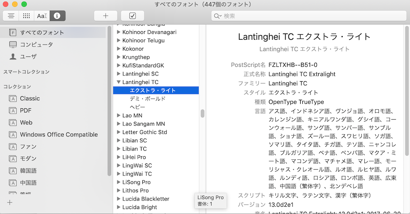Click version value 13.0d2e1

(281, 205)
